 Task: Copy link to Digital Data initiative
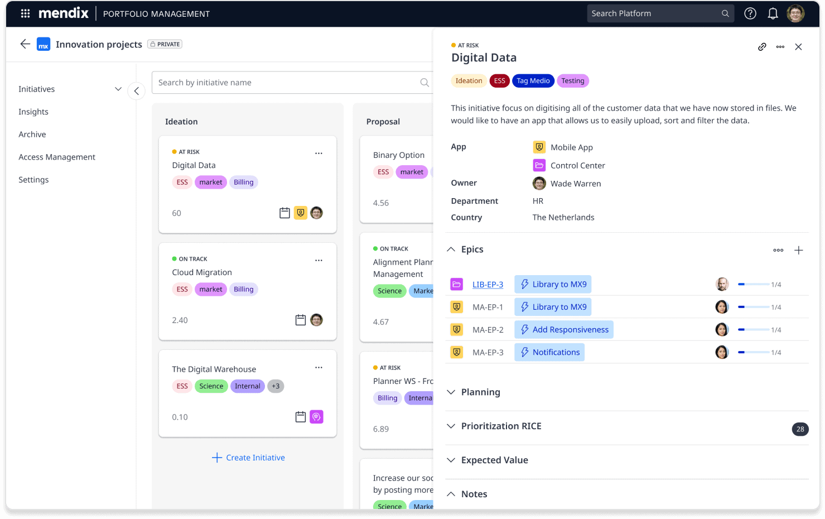(x=762, y=47)
